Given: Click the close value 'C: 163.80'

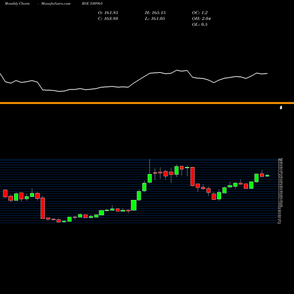Looking at the screenshot, I should (x=108, y=19).
